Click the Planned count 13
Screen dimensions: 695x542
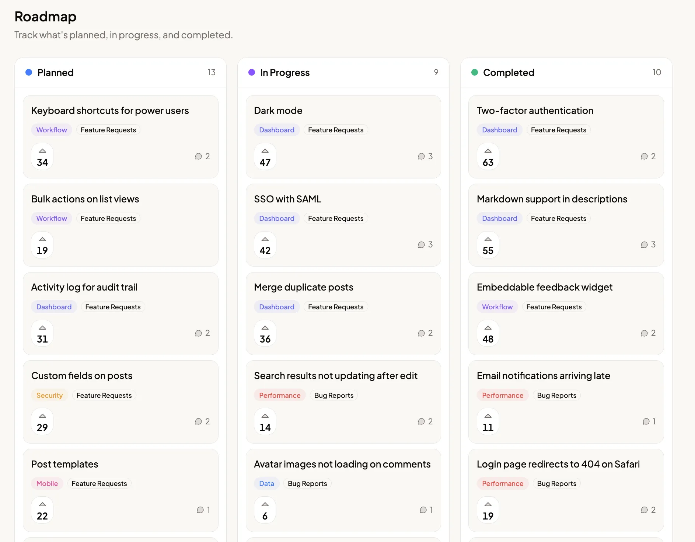click(x=212, y=72)
